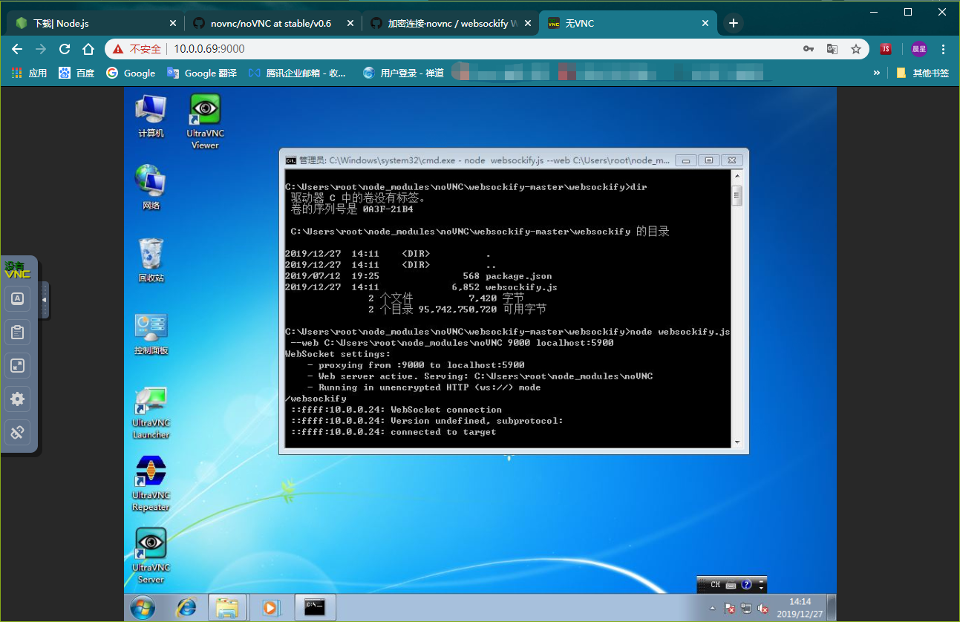Click translate page icon
This screenshot has height=622, width=960.
[x=832, y=49]
